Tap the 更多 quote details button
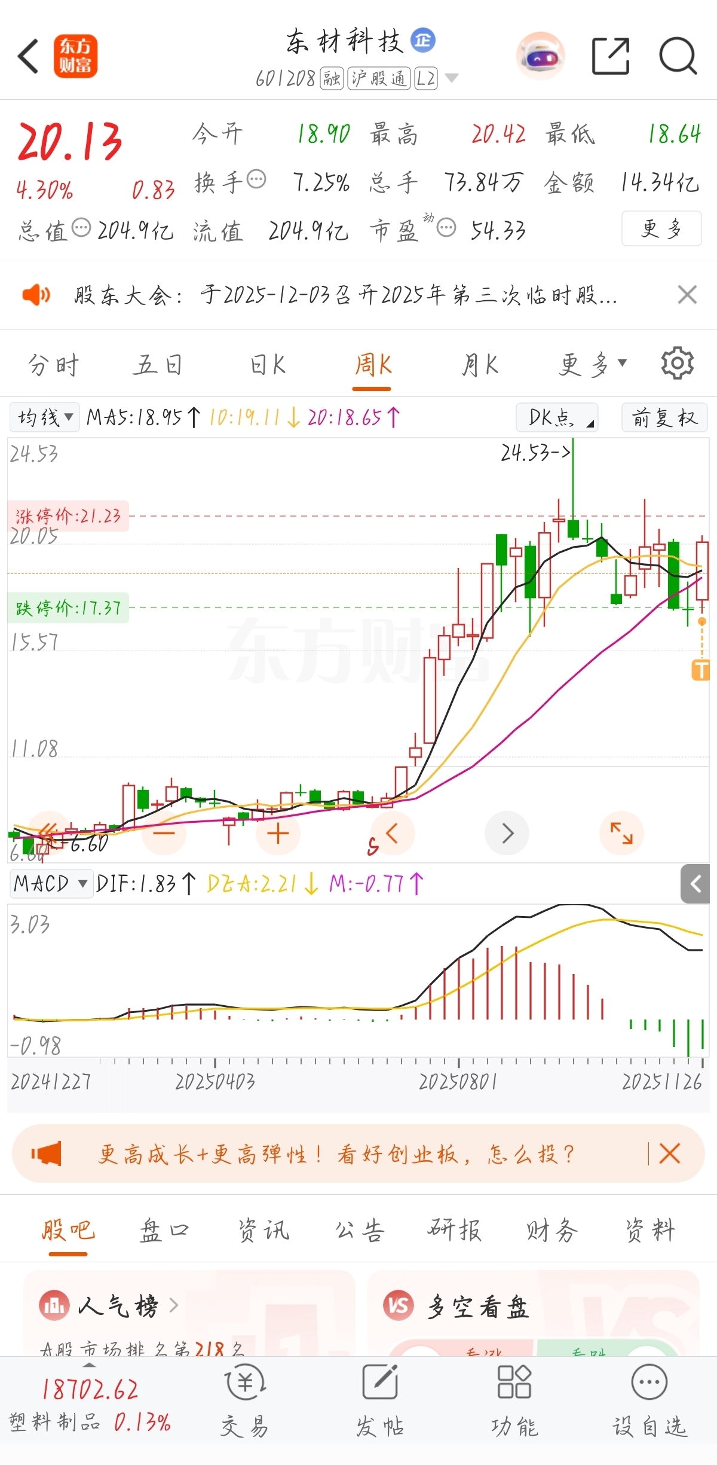Viewport: 717px width, 1465px height. click(x=661, y=228)
